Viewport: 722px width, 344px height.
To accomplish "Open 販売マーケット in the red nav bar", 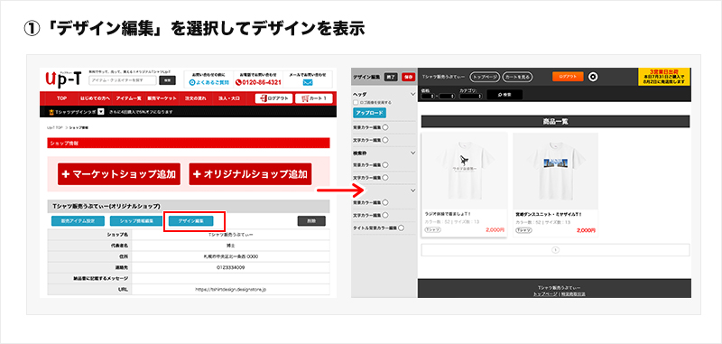I will (162, 98).
